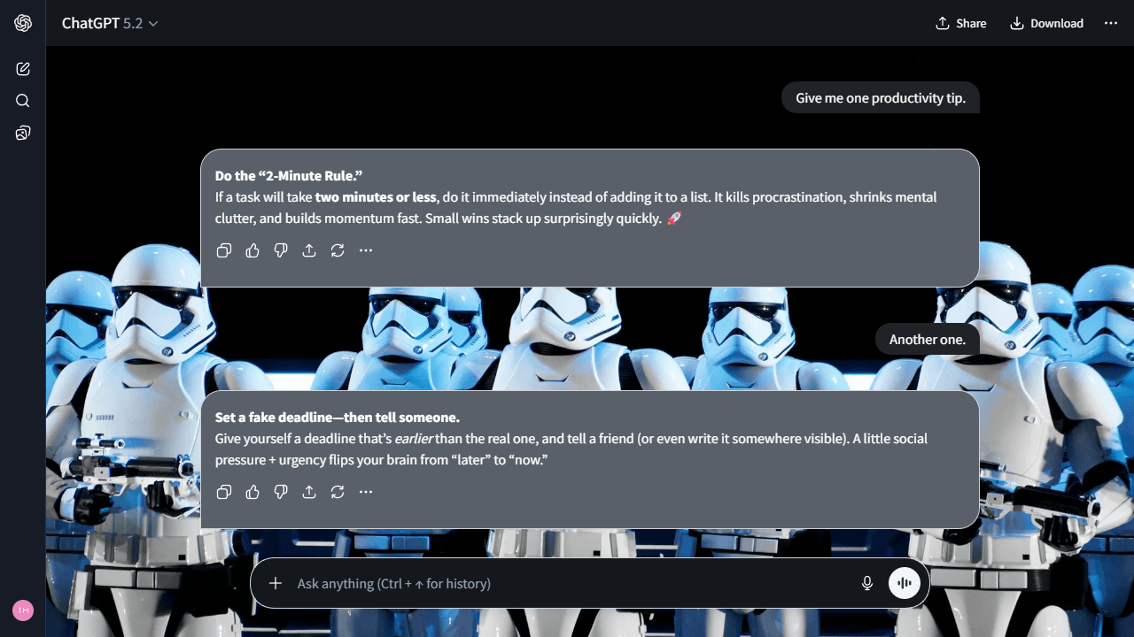1134x637 pixels.
Task: Download the shared conversation
Action: coord(1046,23)
